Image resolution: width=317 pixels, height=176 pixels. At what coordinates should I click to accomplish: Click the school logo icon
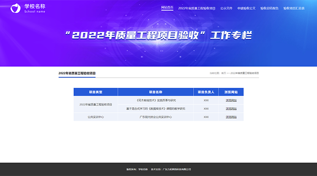pyautogui.click(x=15, y=8)
